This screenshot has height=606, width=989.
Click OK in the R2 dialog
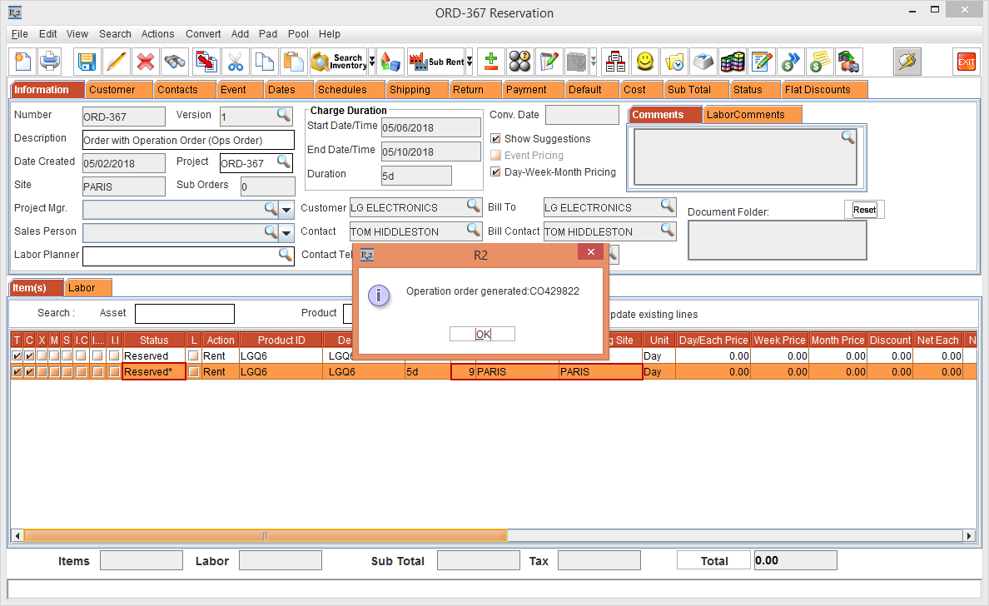[x=483, y=334]
